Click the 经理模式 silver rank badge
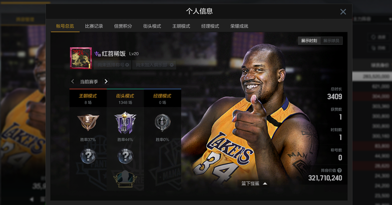 (162, 122)
